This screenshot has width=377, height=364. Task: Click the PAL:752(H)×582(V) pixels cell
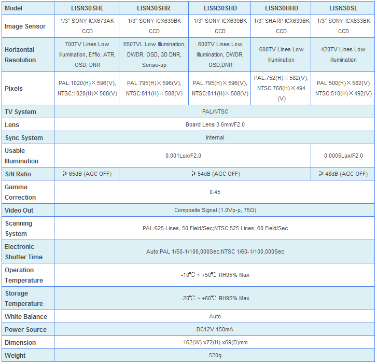281,88
